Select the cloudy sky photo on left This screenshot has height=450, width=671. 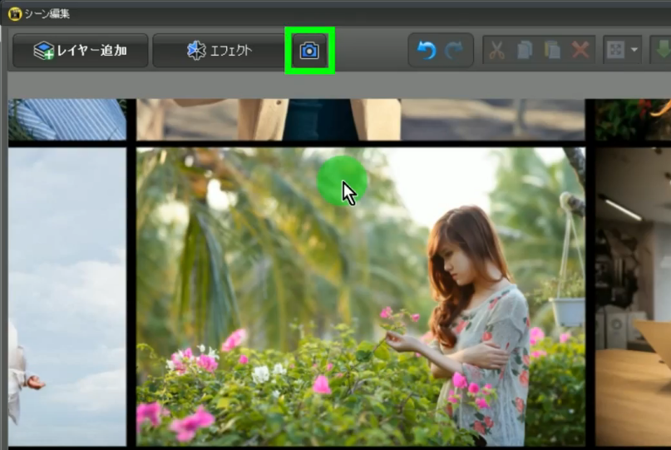click(x=67, y=297)
